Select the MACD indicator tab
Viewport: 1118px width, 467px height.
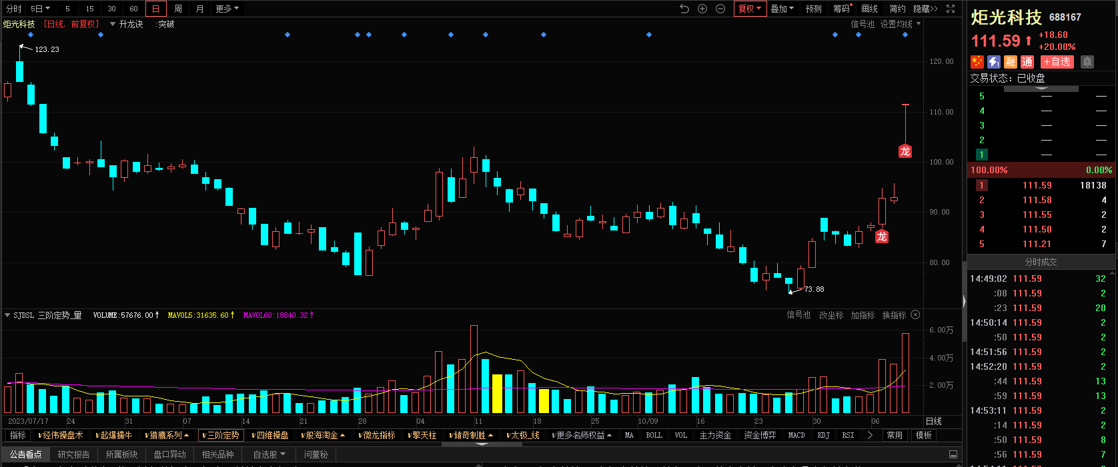pos(796,435)
